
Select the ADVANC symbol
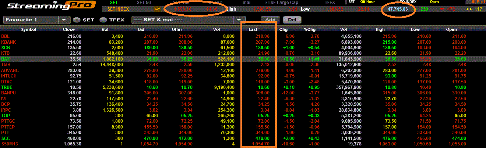pyautogui.click(x=9, y=71)
